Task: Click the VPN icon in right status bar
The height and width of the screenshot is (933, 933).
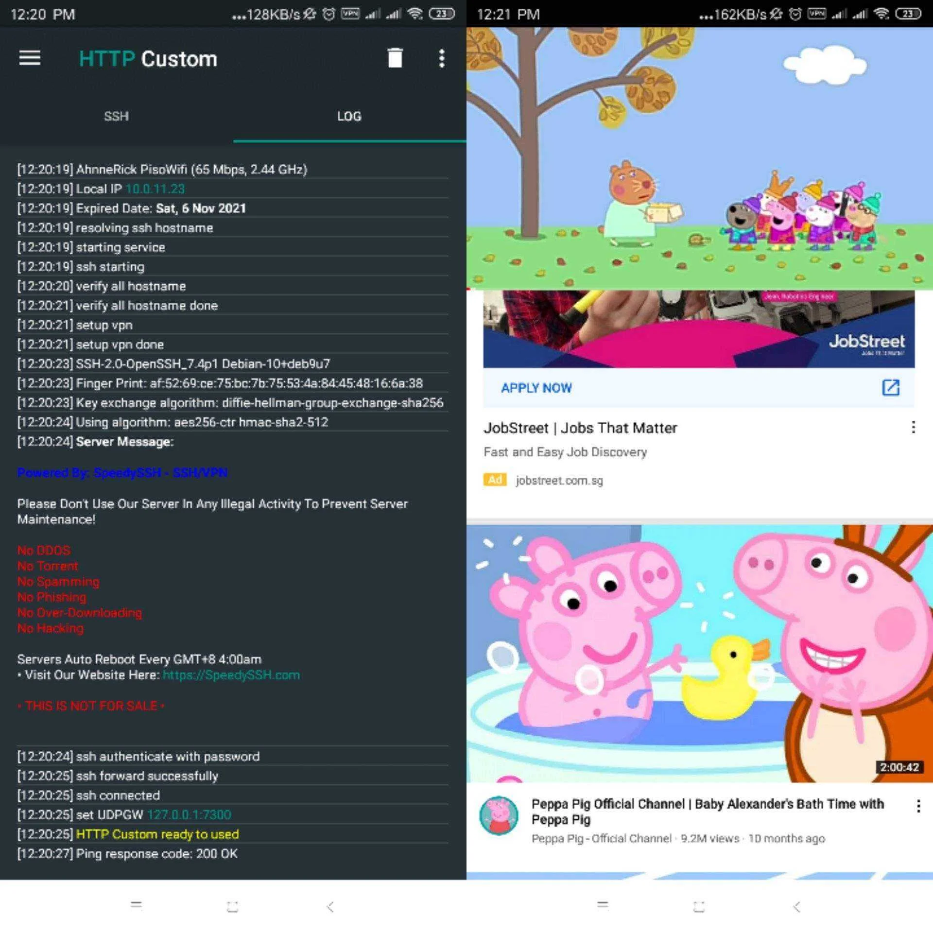Action: [817, 14]
